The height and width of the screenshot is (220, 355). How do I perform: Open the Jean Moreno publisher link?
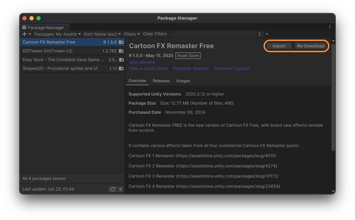pyautogui.click(x=142, y=62)
